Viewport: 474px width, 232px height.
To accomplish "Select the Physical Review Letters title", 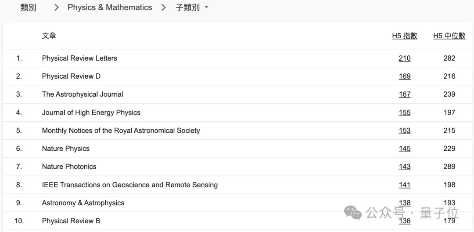I will pos(79,58).
